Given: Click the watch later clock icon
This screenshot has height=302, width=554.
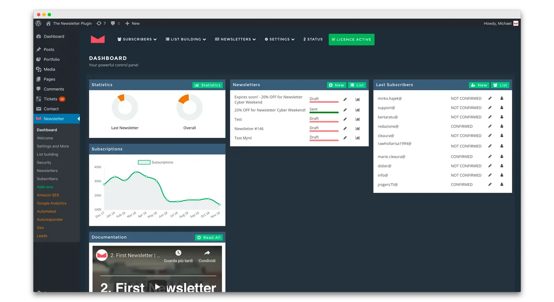Looking at the screenshot, I should (x=178, y=253).
